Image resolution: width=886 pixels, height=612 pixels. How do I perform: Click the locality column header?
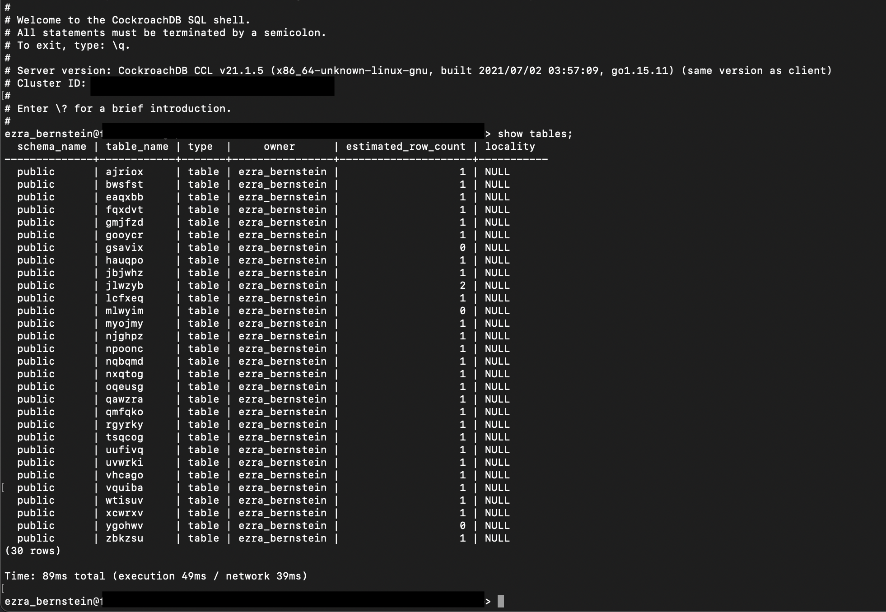[510, 147]
